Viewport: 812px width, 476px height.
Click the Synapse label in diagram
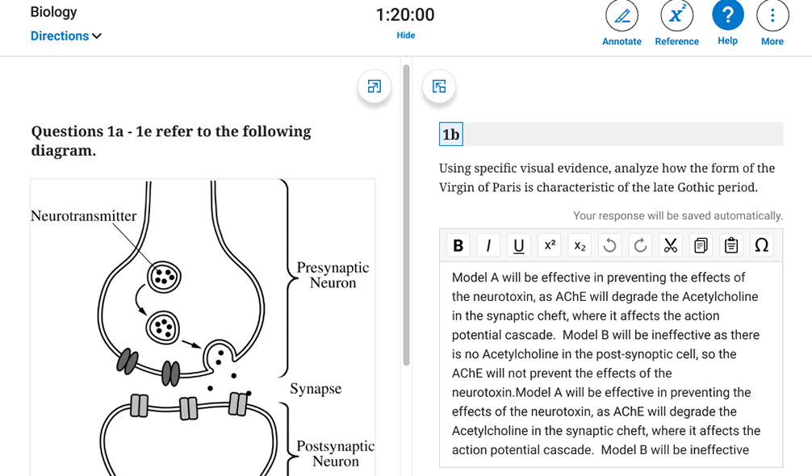tap(316, 389)
